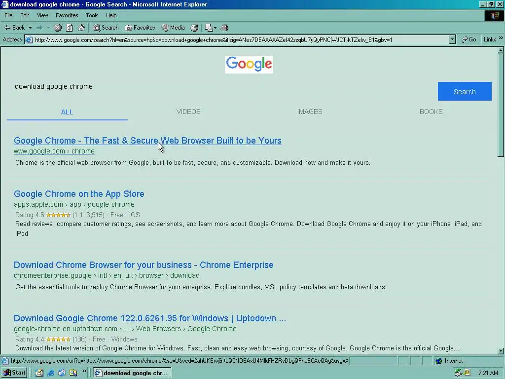Click the chromeenterprise.google breadcrumb text
Image resolution: width=505 pixels, height=379 pixels.
click(x=107, y=275)
